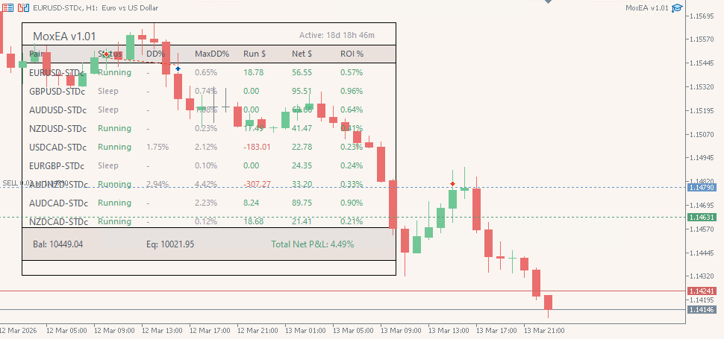This screenshot has width=724, height=339.
Task: Click the 1.14146 current price tag
Action: (702, 309)
